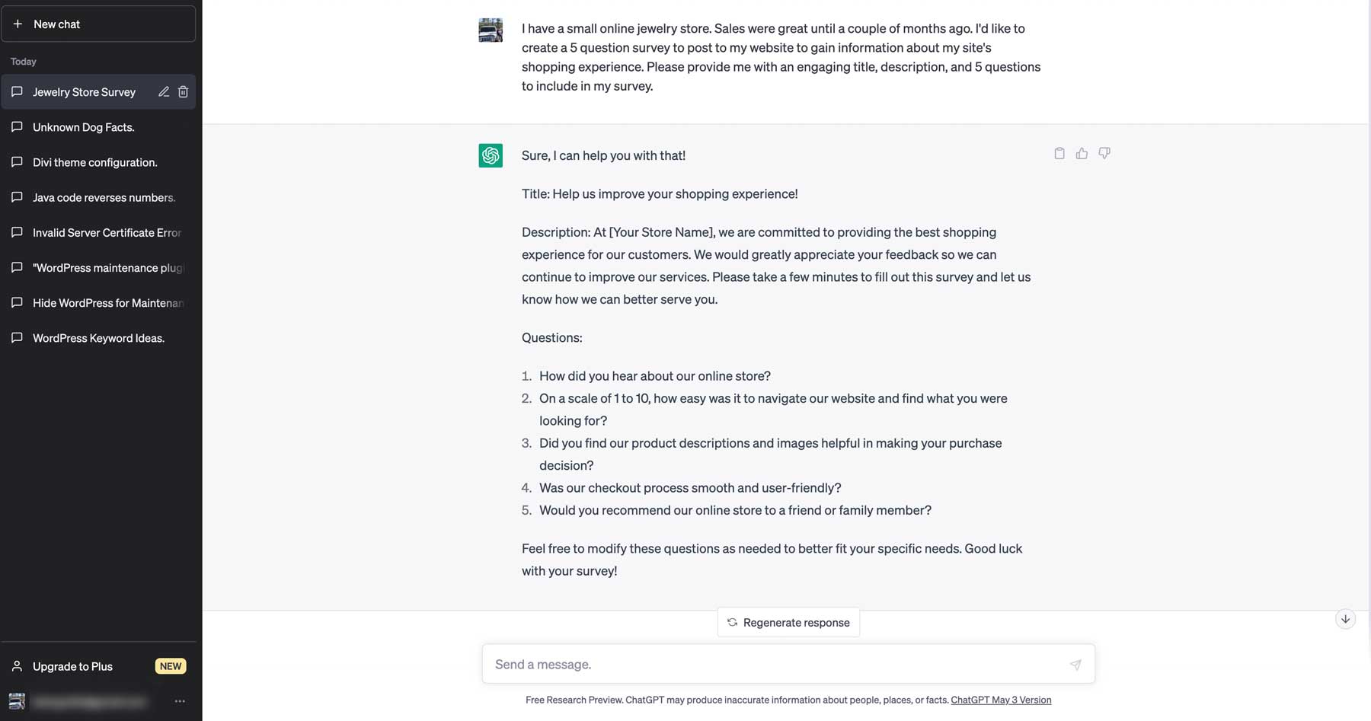Open the WordPress Keyword Ideas chat

[98, 337]
